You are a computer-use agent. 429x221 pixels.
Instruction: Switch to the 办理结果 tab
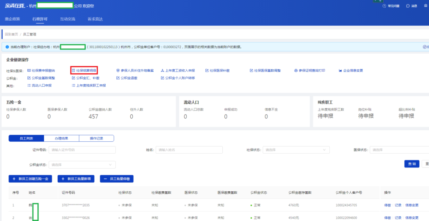click(x=61, y=138)
